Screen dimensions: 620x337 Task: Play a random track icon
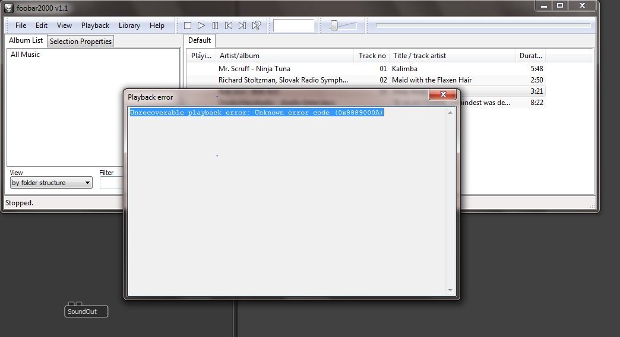(x=256, y=26)
